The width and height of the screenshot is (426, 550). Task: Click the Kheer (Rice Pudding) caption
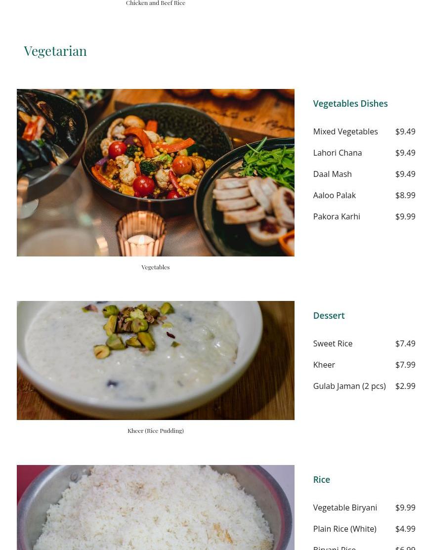(x=156, y=431)
